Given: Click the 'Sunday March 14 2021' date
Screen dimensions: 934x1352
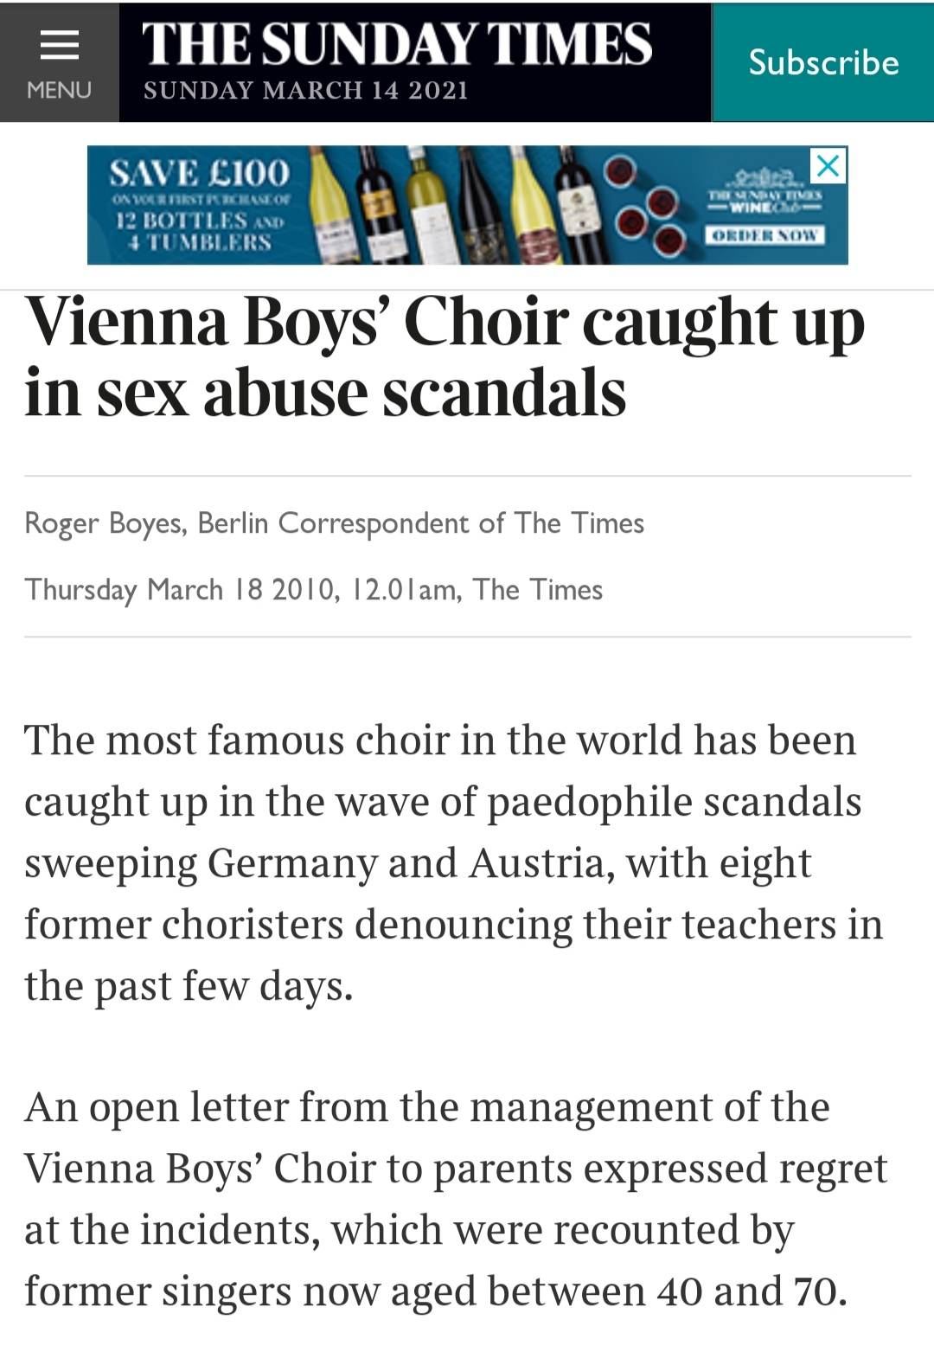Looking at the screenshot, I should coord(305,90).
